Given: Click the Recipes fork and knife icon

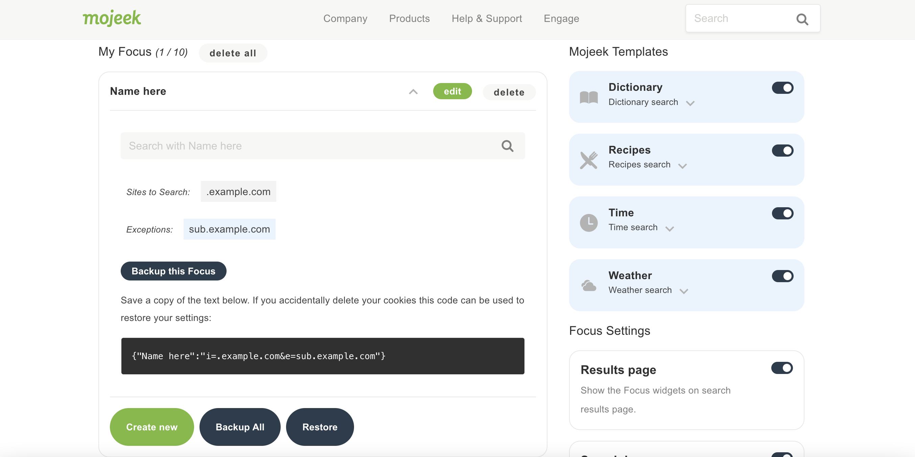Looking at the screenshot, I should [x=589, y=160].
